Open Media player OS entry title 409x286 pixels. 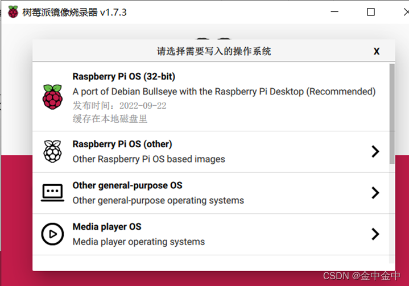pyautogui.click(x=107, y=227)
